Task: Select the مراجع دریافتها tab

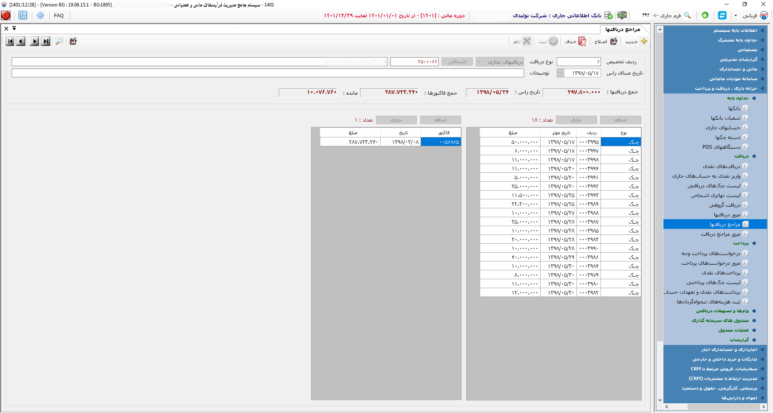Action: click(x=623, y=29)
